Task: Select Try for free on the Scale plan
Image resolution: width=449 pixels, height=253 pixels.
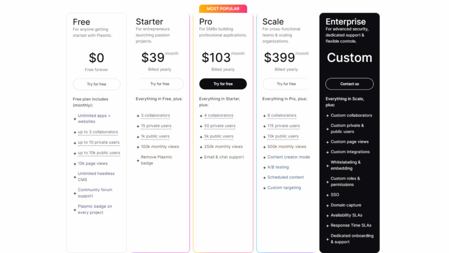Action: click(x=286, y=84)
